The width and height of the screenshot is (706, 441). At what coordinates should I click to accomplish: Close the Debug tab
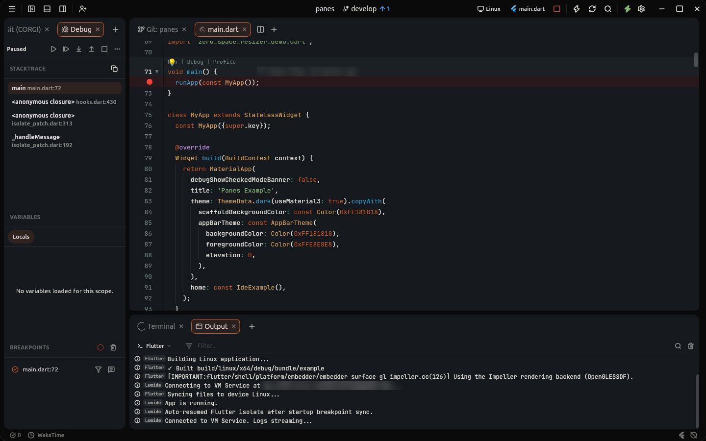pos(98,29)
